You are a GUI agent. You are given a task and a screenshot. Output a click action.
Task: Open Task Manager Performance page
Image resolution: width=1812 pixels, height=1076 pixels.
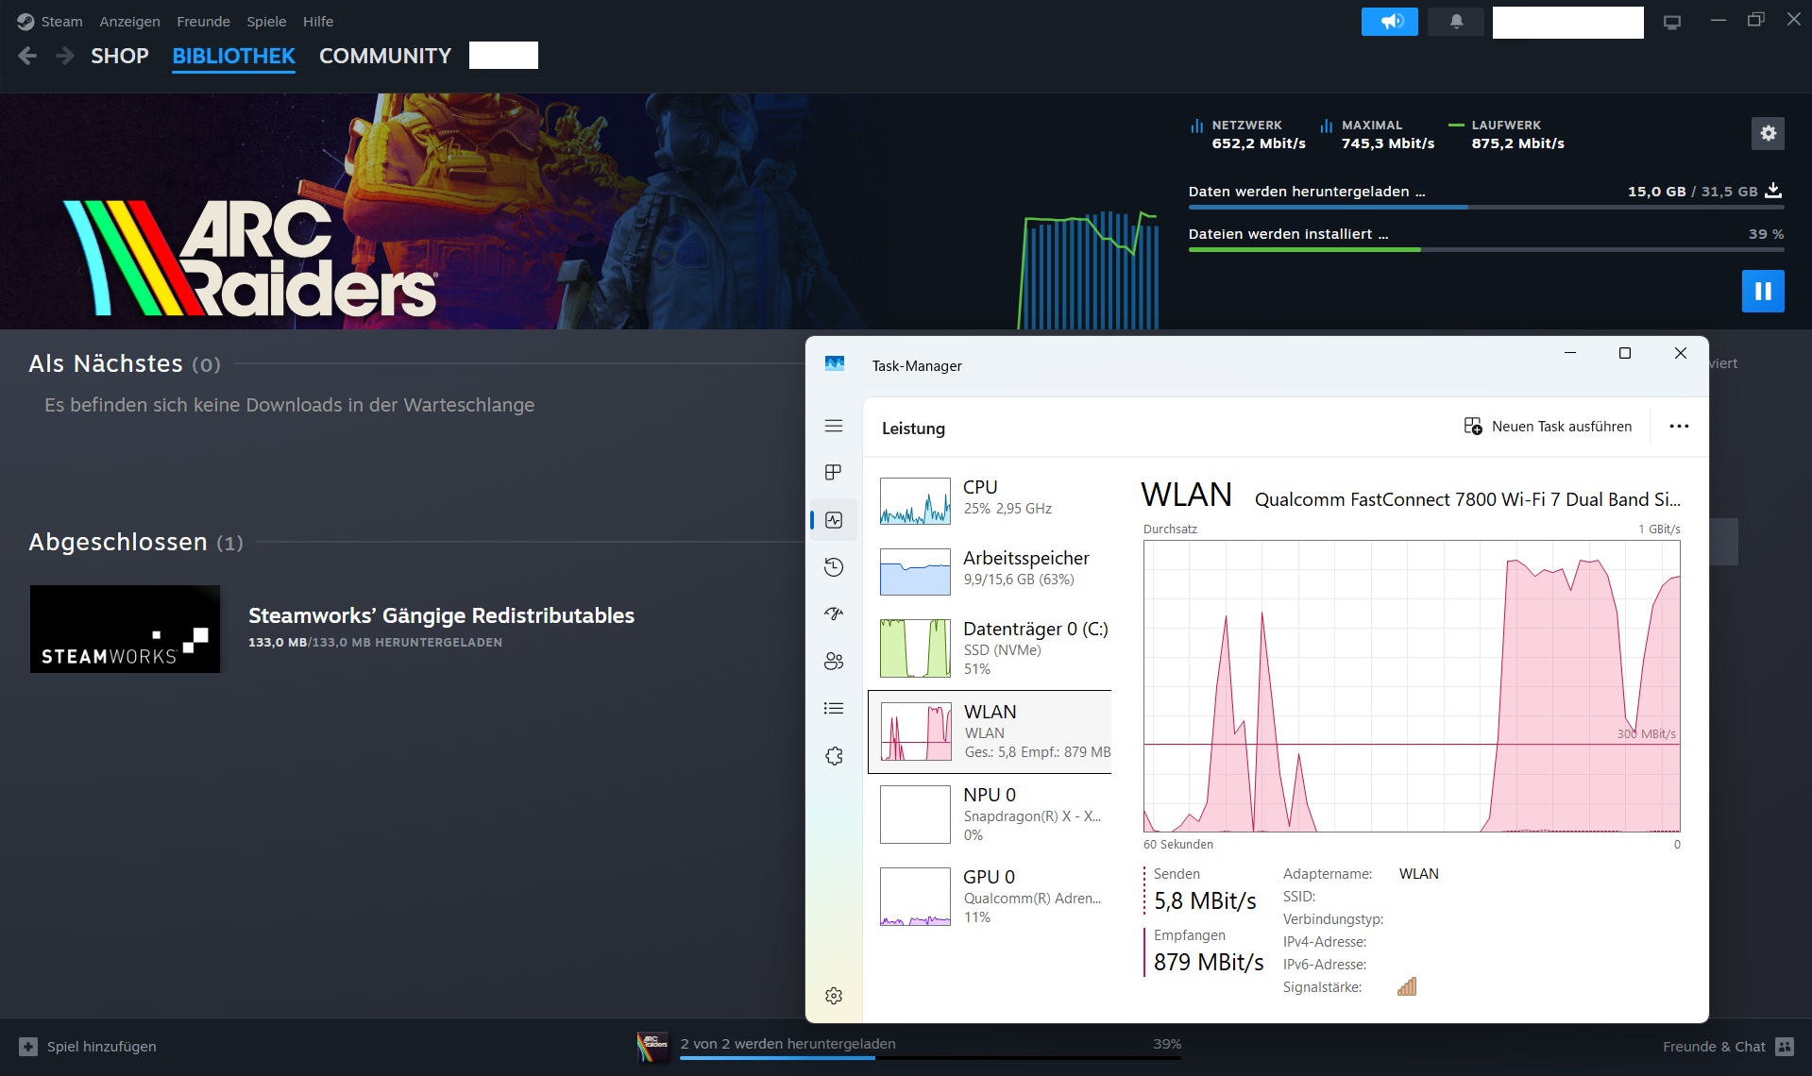(834, 520)
